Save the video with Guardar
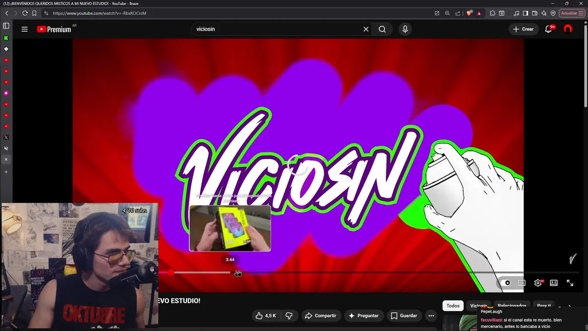 pos(404,316)
